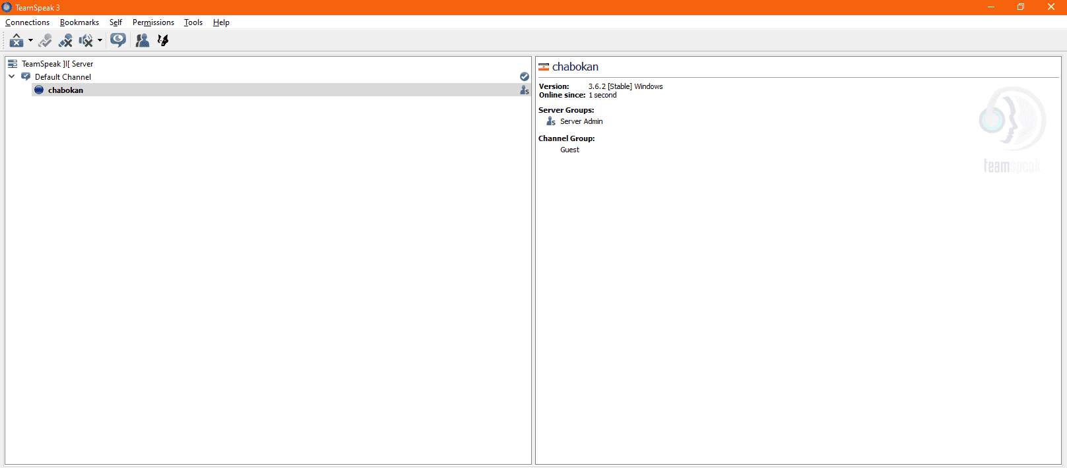Click the Server Admin group icon in info panel

(551, 121)
